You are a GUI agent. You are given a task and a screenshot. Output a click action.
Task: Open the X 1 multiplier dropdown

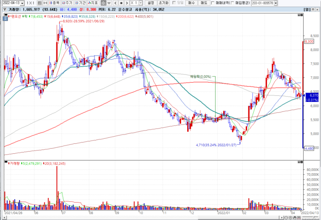click(141, 3)
